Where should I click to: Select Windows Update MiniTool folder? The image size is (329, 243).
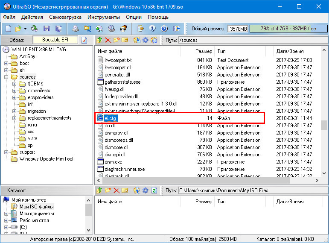pos(46,159)
